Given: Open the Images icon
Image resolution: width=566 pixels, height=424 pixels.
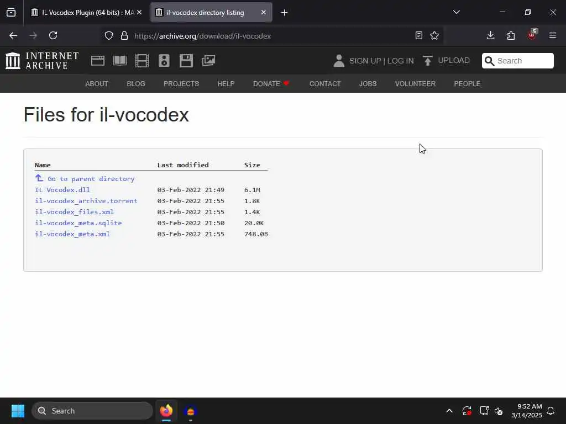Looking at the screenshot, I should [x=208, y=61].
